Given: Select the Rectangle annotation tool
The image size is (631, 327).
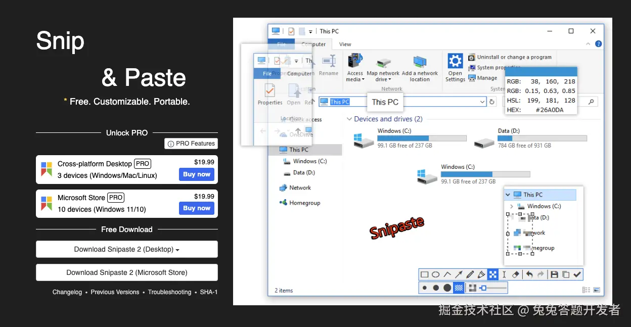Looking at the screenshot, I should (x=425, y=274).
